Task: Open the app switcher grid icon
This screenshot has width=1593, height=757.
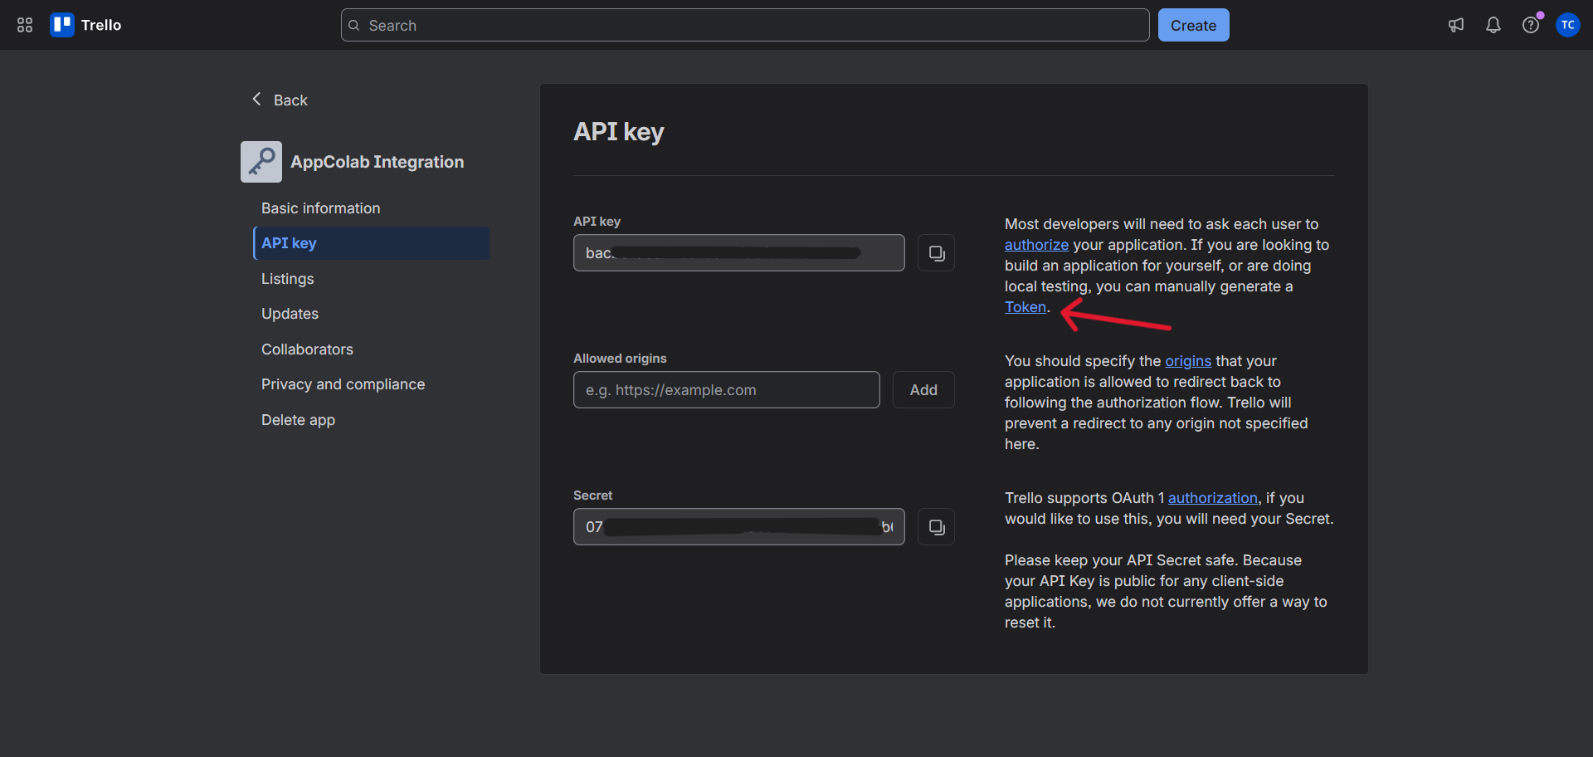Action: pyautogui.click(x=25, y=25)
